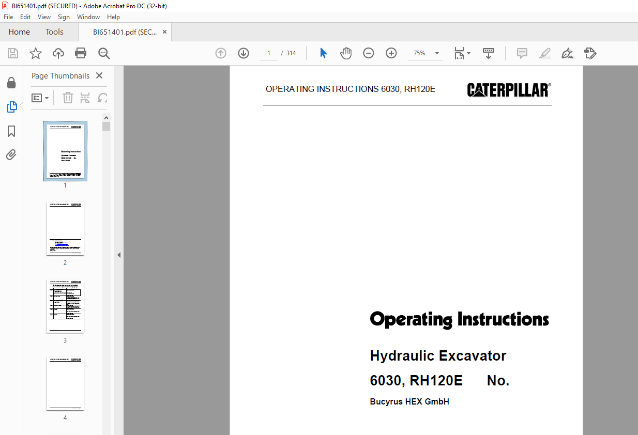The width and height of the screenshot is (638, 435).
Task: Activate the Hand pan tool
Action: pos(346,53)
